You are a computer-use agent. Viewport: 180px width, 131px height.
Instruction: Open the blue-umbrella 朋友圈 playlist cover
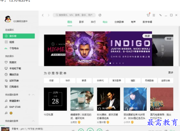[x=135, y=99]
